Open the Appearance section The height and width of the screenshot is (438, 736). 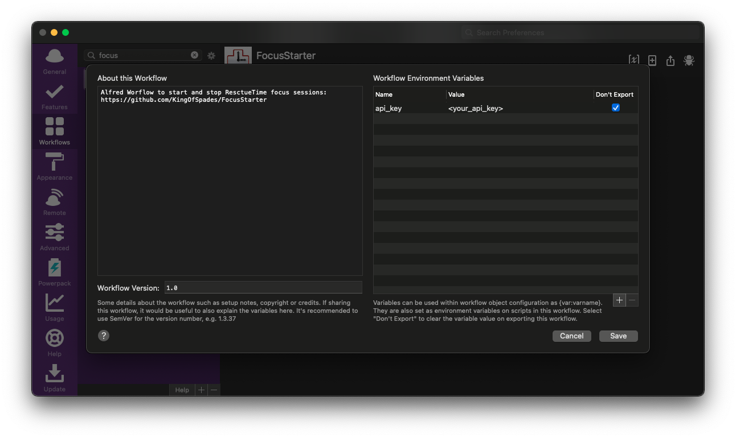(x=55, y=167)
